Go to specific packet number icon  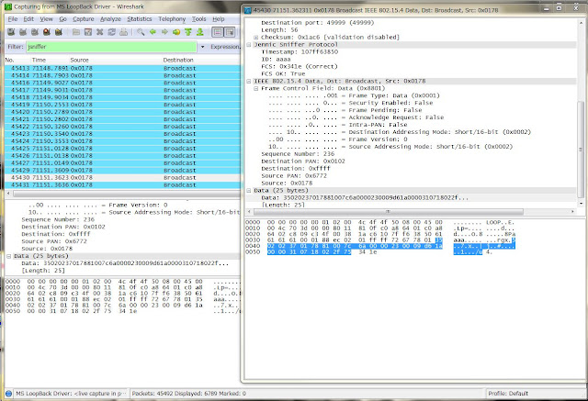176,32
